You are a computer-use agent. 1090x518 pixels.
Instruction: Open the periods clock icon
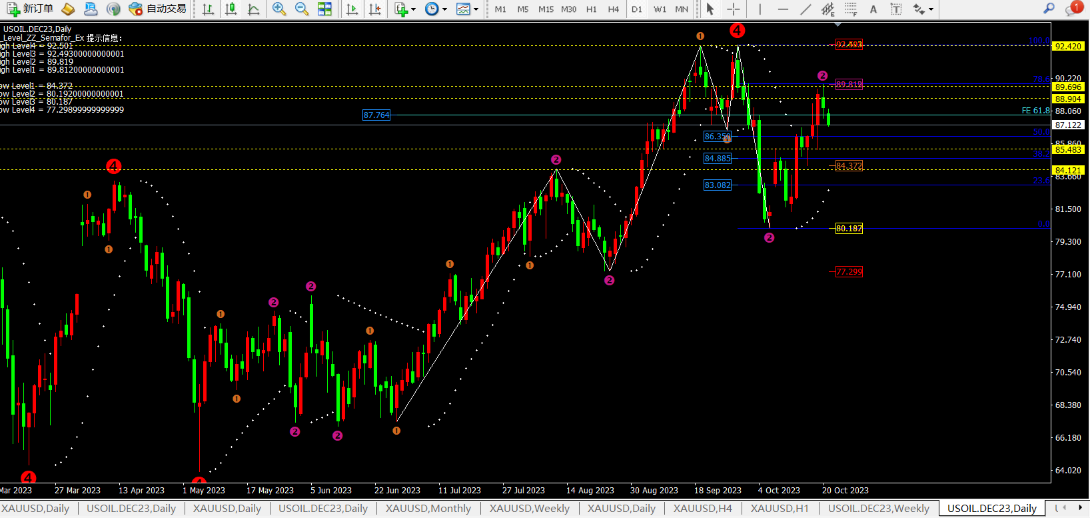point(432,9)
